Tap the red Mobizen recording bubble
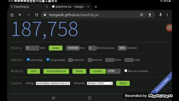Screen dimensions: 179x101 point(169,27)
